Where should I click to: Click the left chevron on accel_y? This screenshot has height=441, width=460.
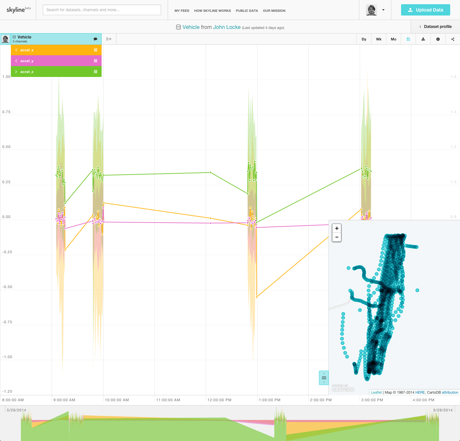(x=16, y=61)
